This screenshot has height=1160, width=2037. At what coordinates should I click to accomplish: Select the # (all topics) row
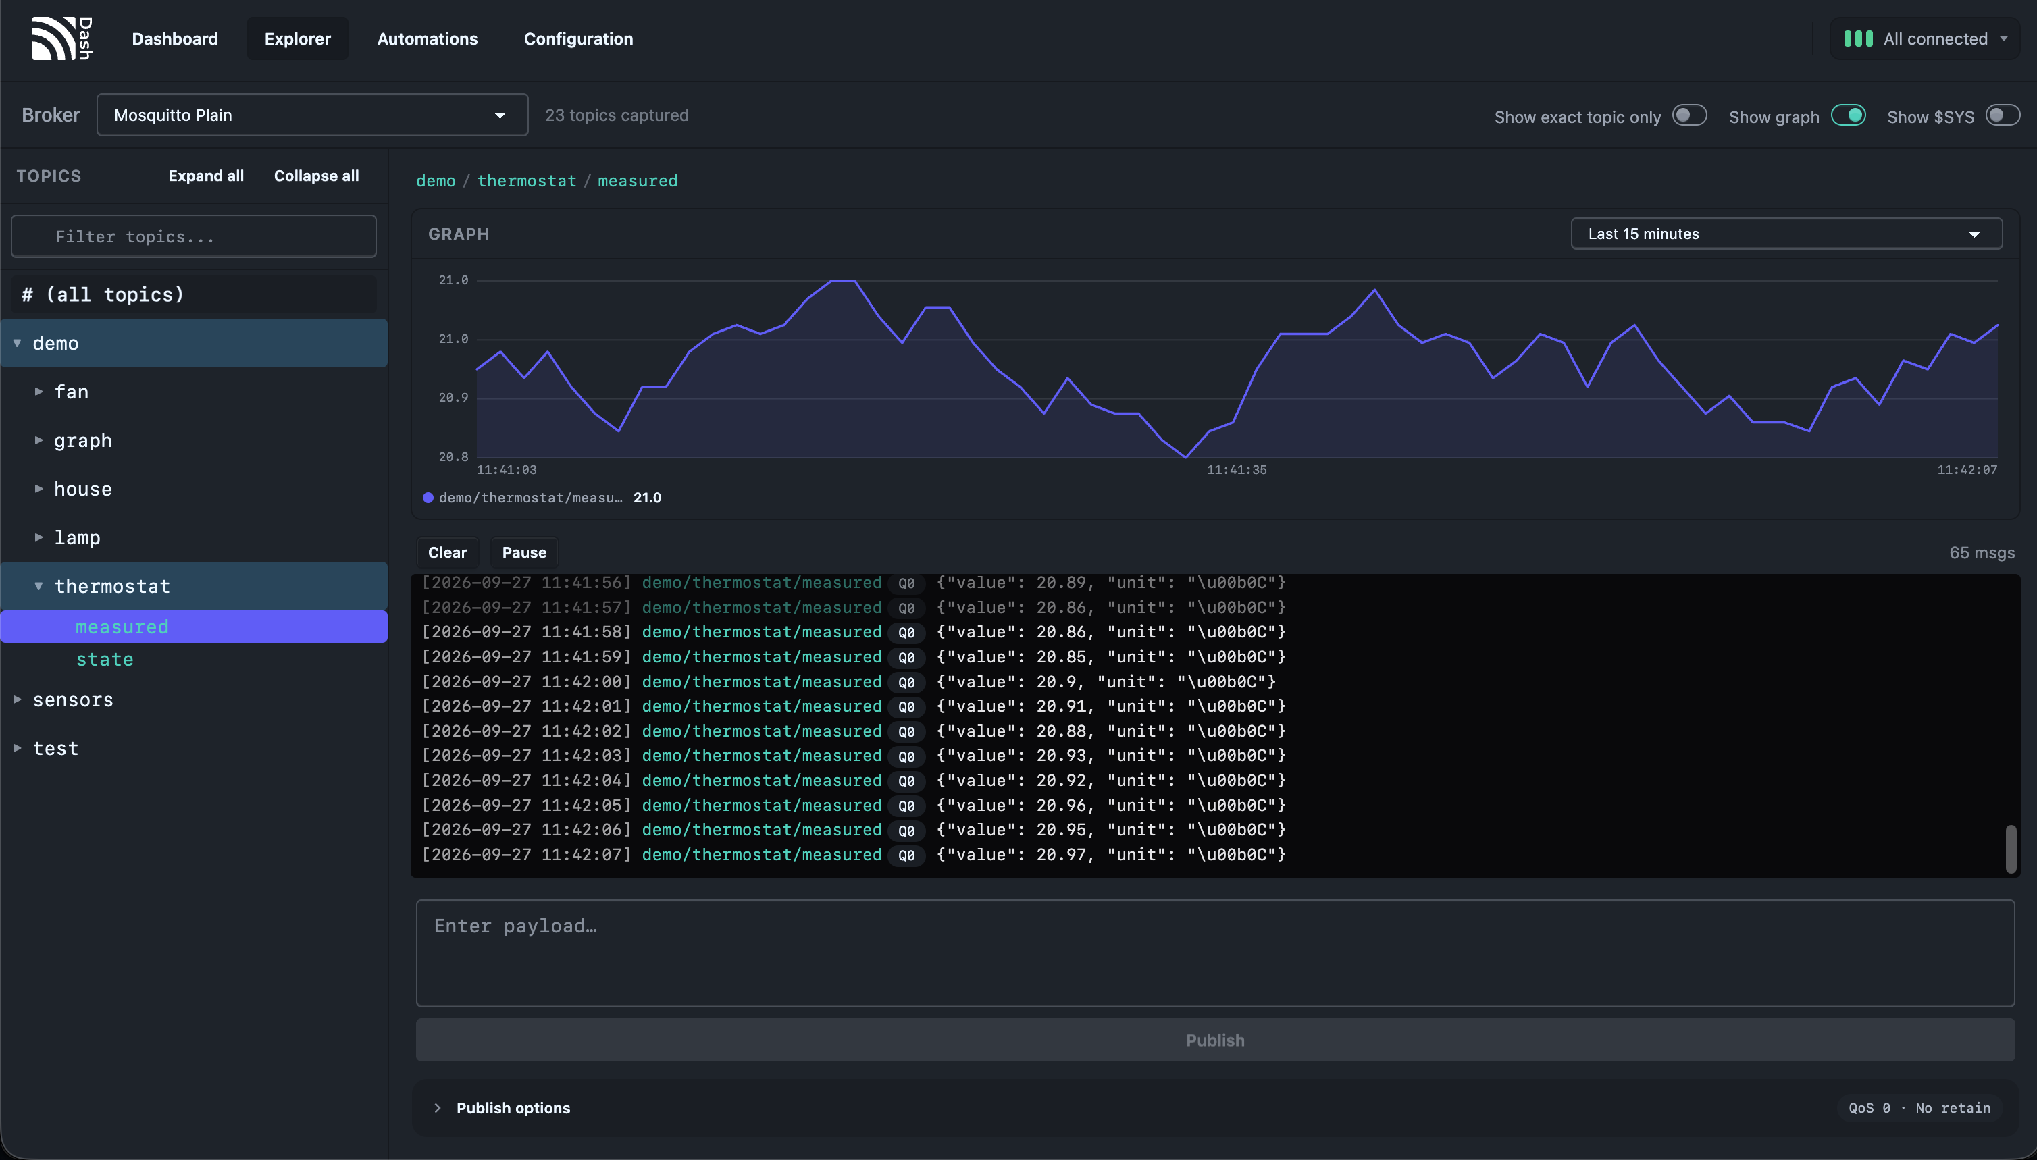[x=194, y=294]
